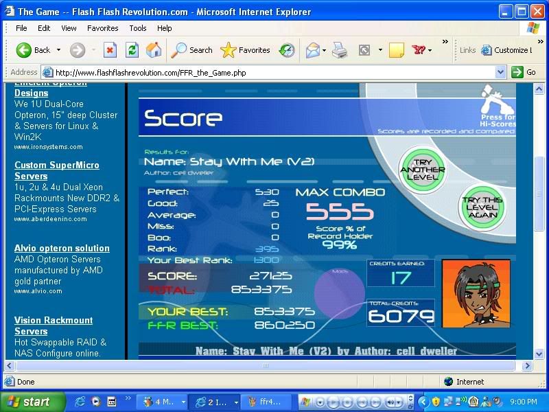The height and width of the screenshot is (412, 549).
Task: Open the Custom SuperMicro Servers ad link
Action: click(x=57, y=170)
